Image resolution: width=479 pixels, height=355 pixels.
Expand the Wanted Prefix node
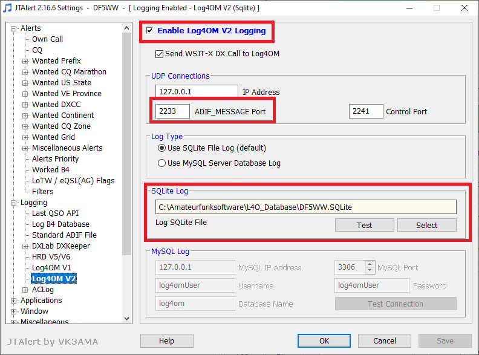(25, 61)
